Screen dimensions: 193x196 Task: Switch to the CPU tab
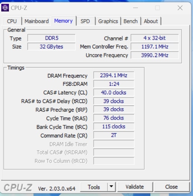pos(12,21)
